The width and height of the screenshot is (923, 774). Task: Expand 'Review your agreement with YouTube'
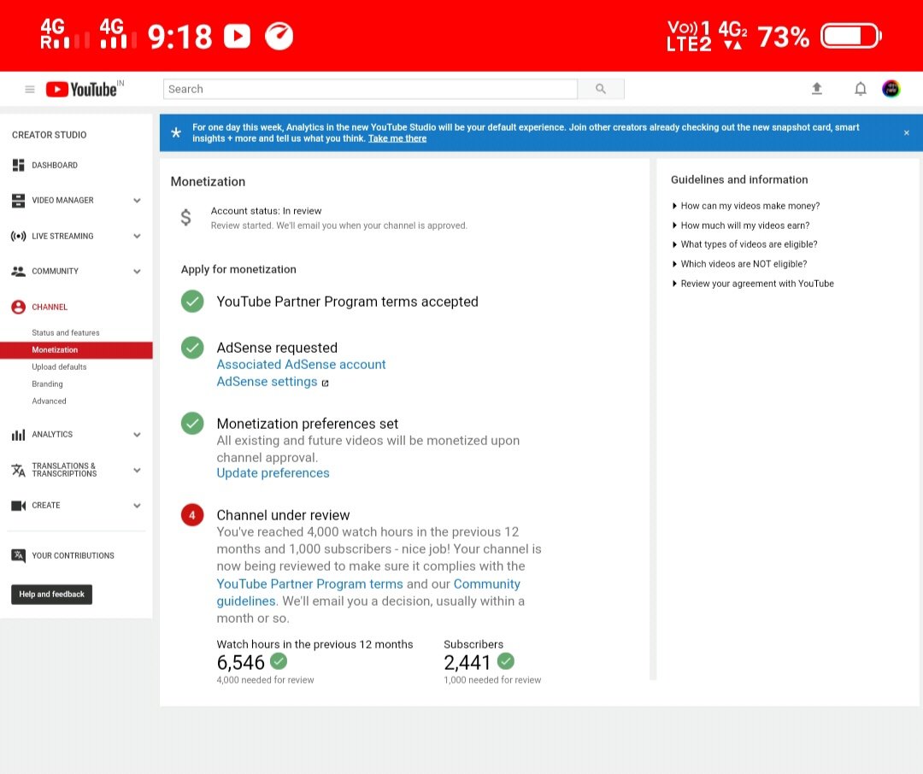point(752,284)
